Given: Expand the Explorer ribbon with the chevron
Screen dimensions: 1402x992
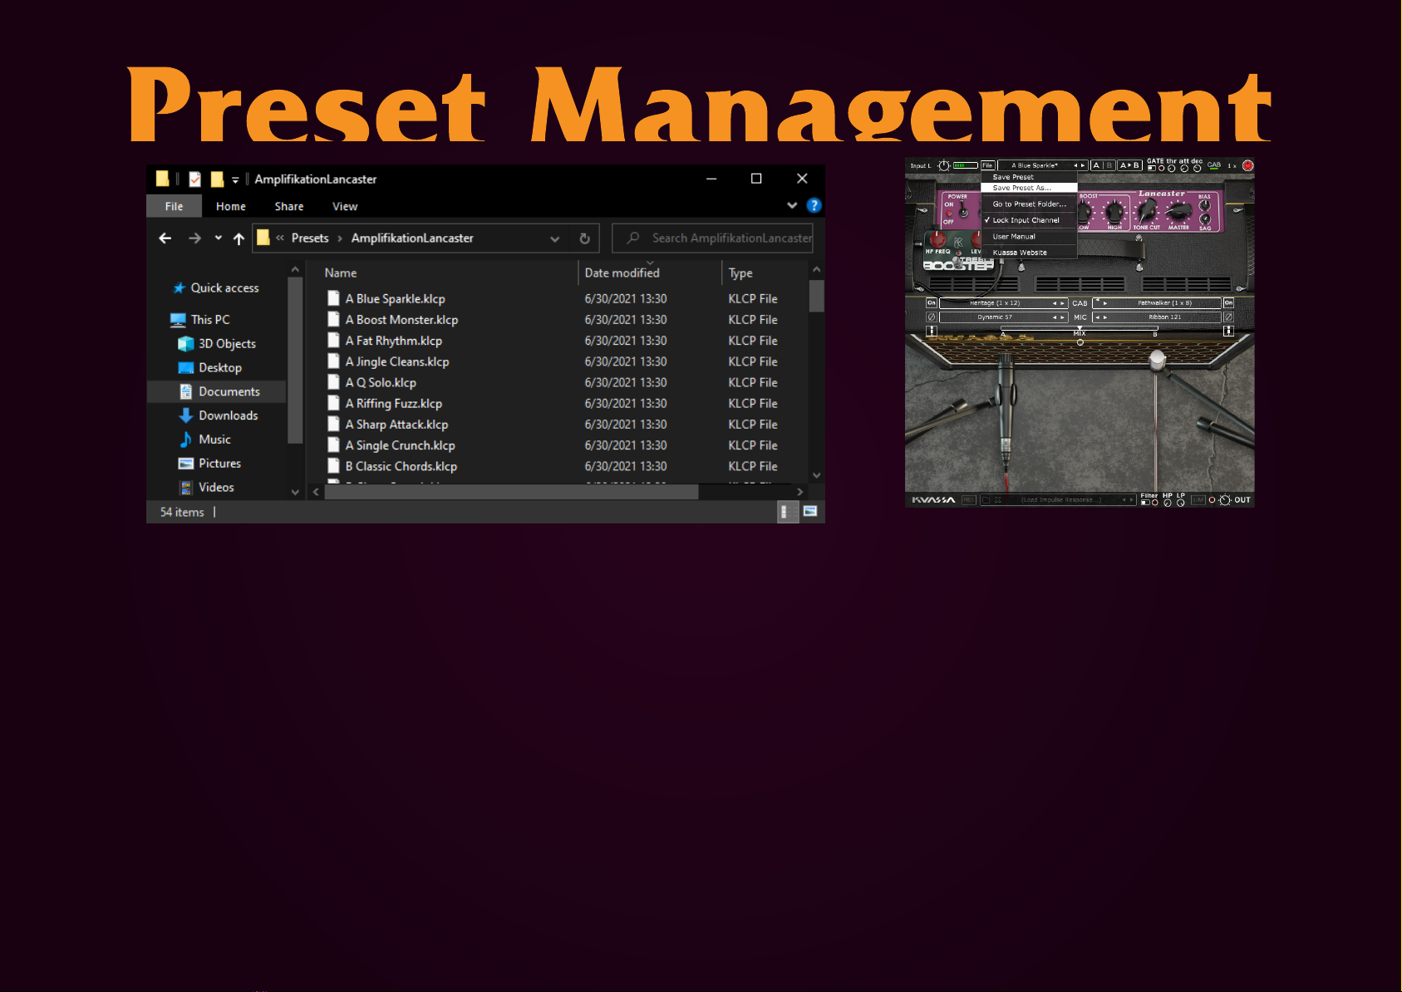Looking at the screenshot, I should tap(792, 205).
